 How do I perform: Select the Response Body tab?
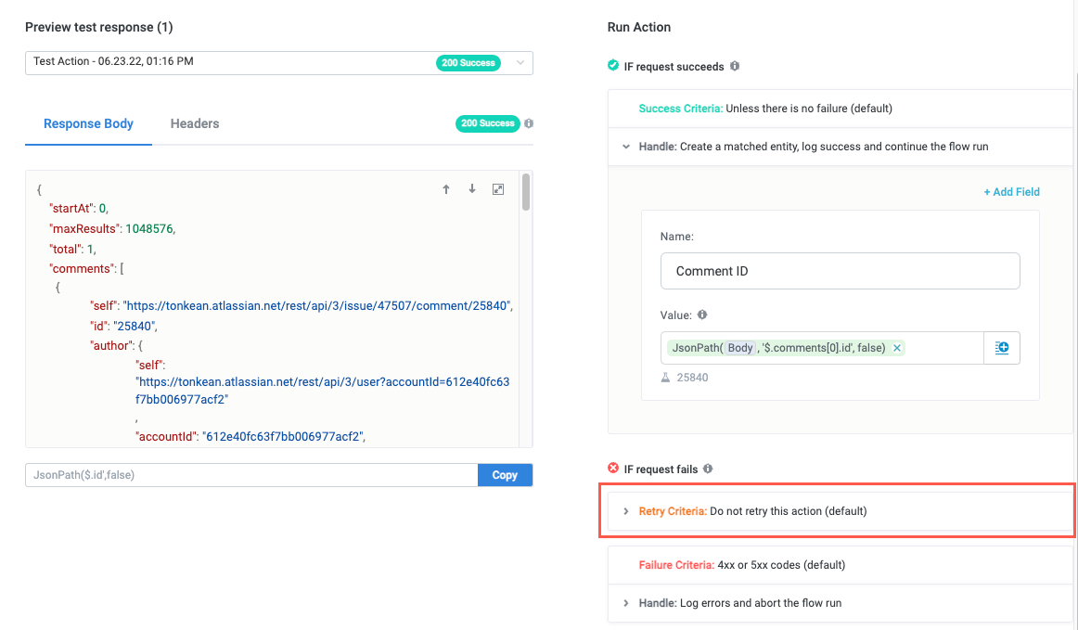(x=89, y=123)
